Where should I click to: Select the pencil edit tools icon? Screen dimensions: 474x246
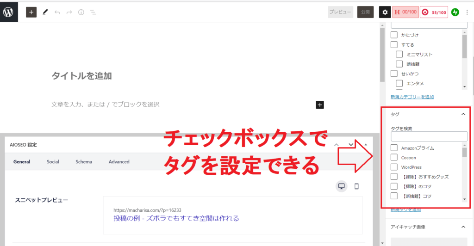45,12
